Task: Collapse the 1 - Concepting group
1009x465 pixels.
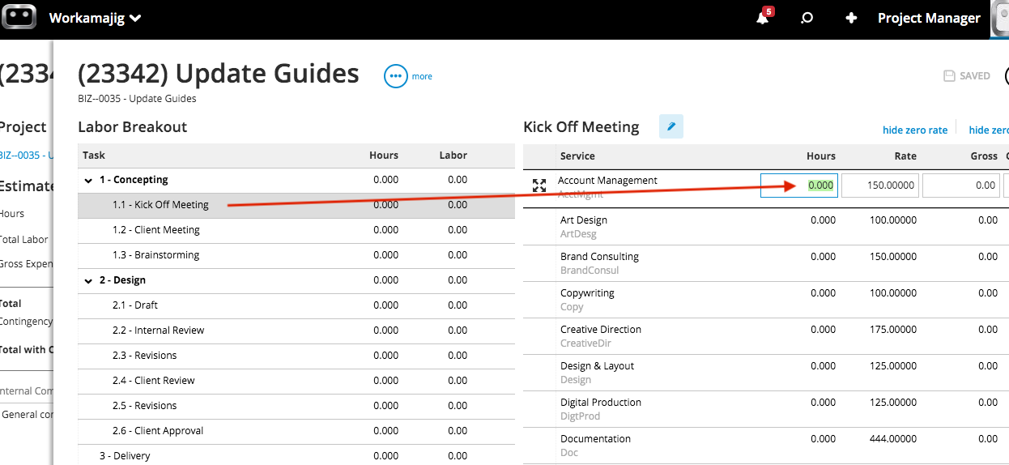Action: [88, 180]
